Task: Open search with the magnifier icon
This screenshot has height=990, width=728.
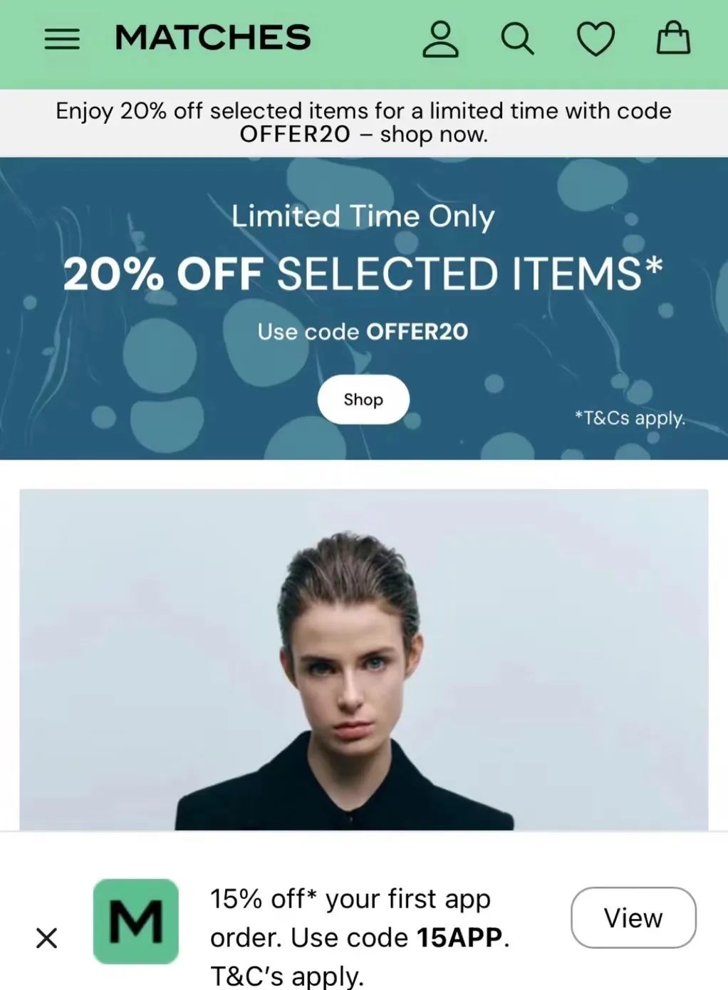Action: click(518, 38)
